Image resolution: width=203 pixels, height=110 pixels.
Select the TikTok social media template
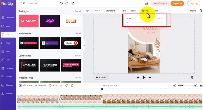[29, 43]
